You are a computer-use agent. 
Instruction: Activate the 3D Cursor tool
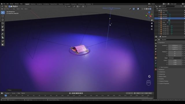[3, 16]
